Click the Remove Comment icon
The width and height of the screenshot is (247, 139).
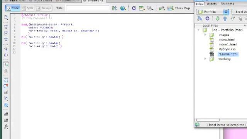tap(6, 86)
